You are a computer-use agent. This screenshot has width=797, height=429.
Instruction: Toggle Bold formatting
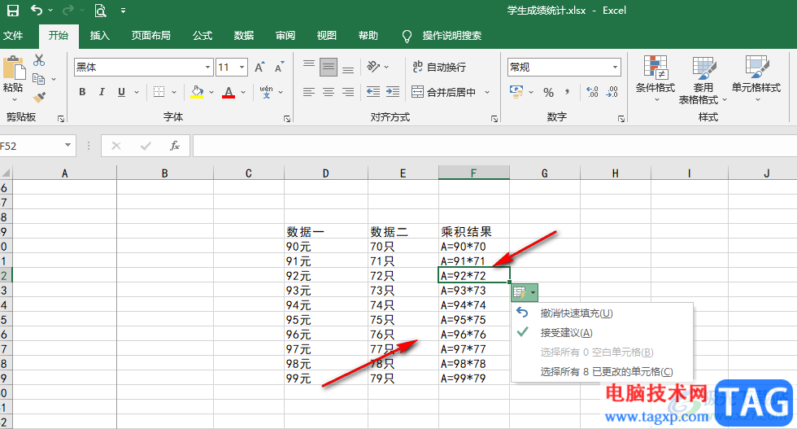(82, 92)
